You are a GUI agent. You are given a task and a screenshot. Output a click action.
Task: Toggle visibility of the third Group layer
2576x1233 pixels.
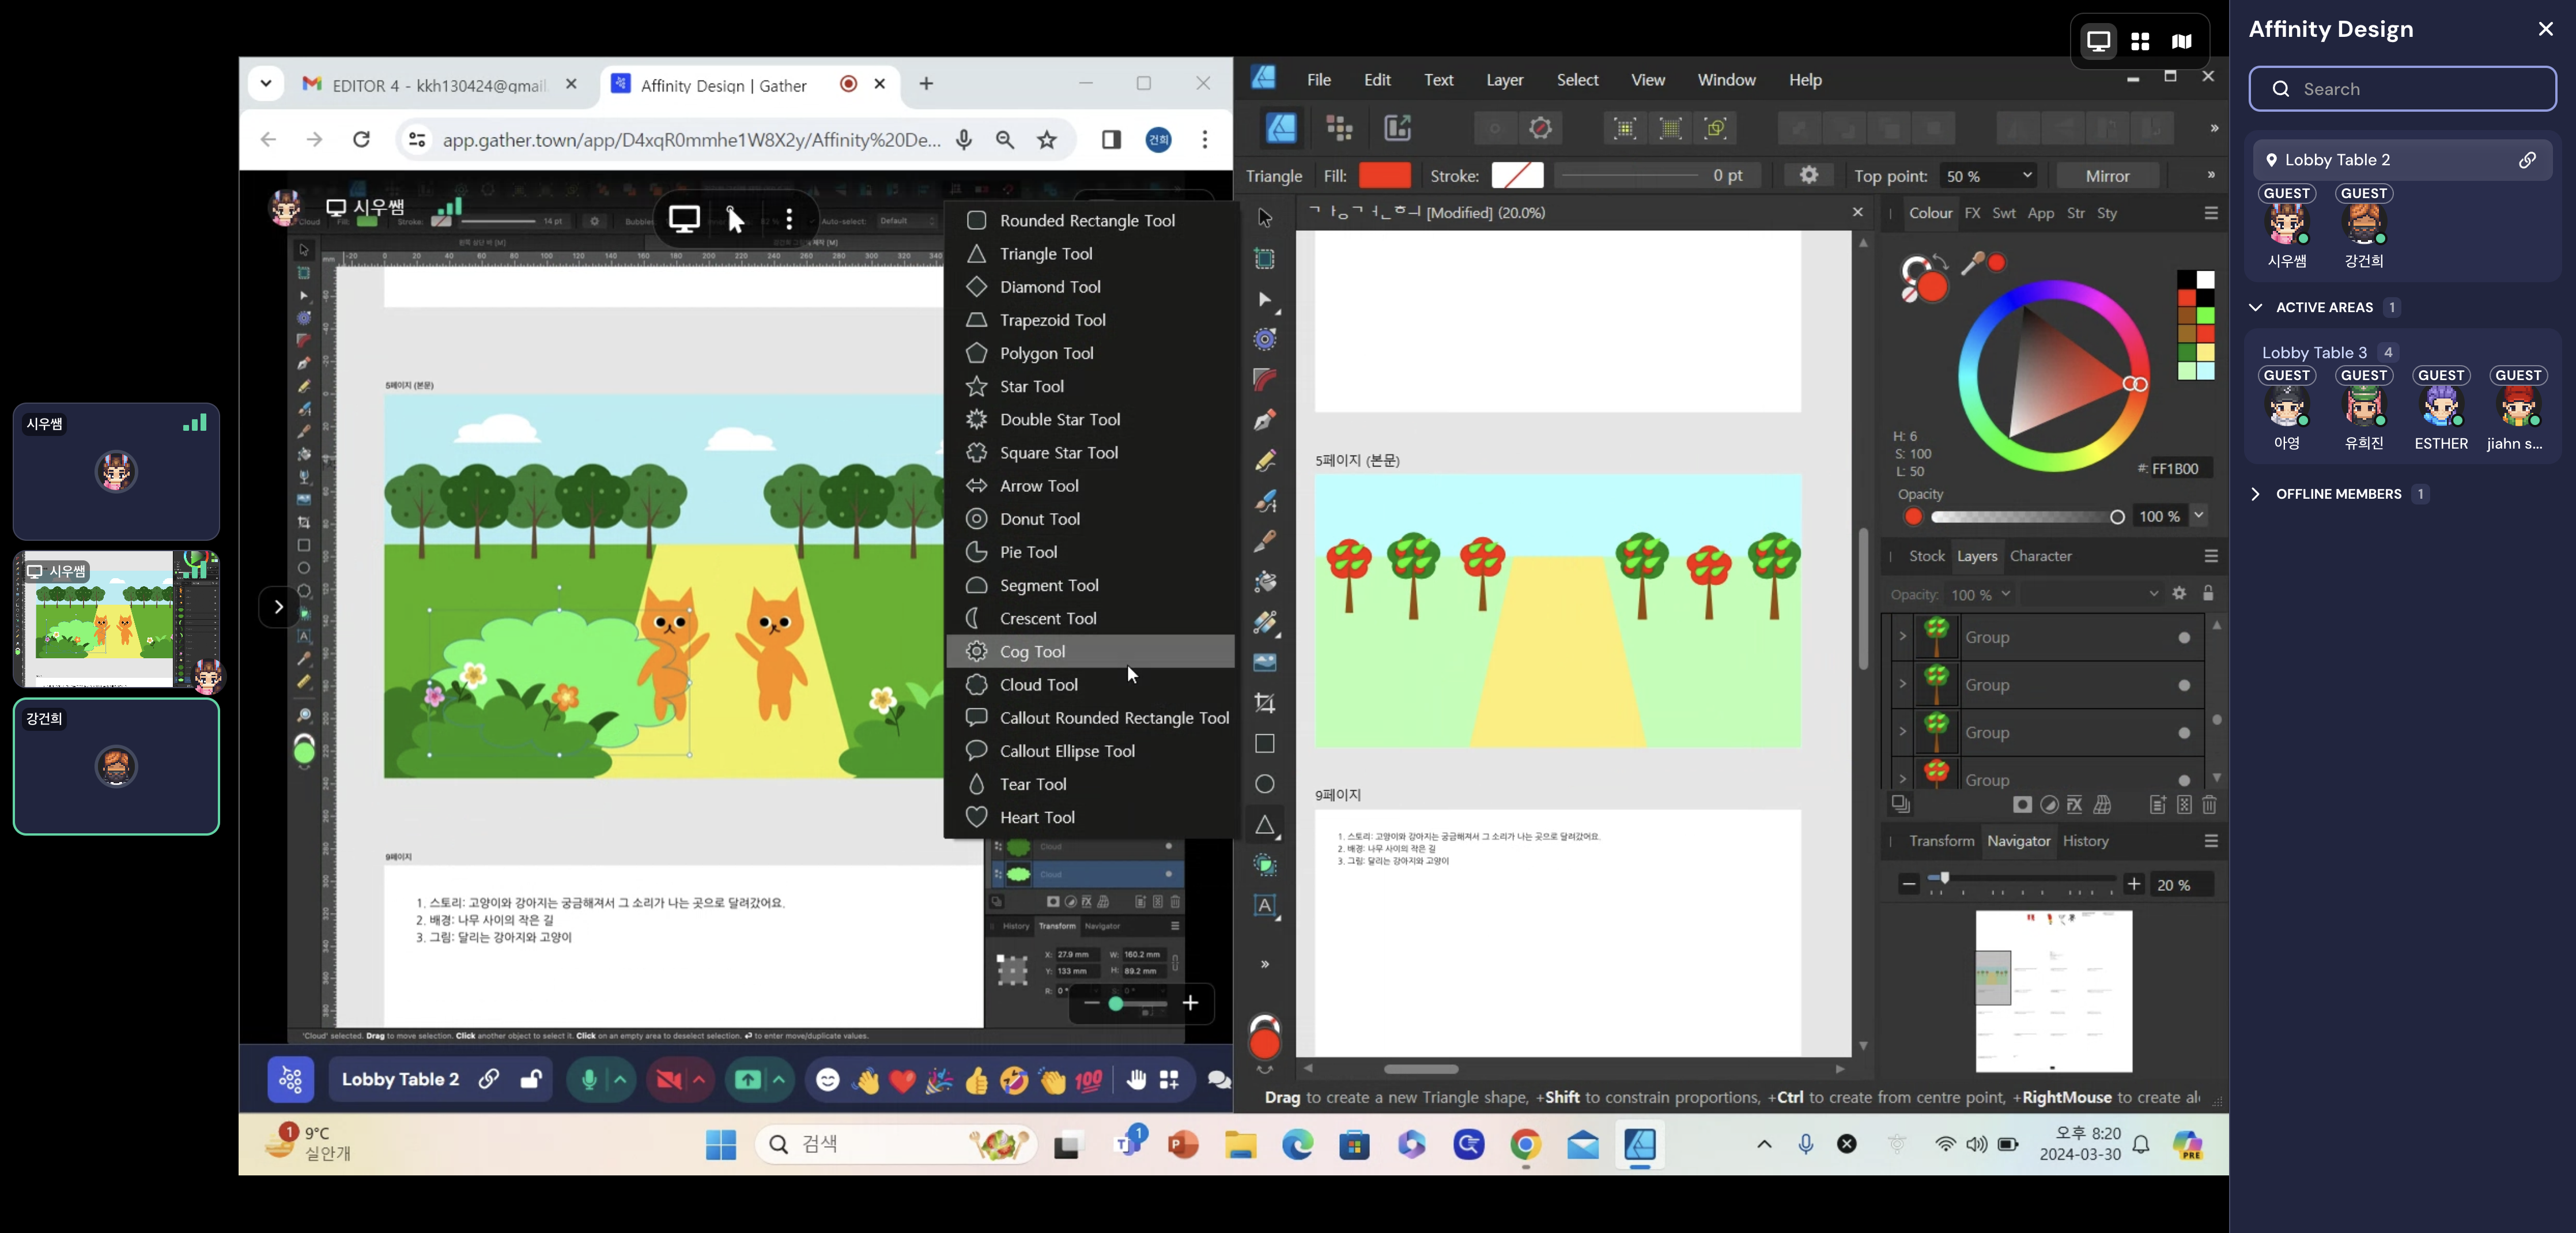2185,733
